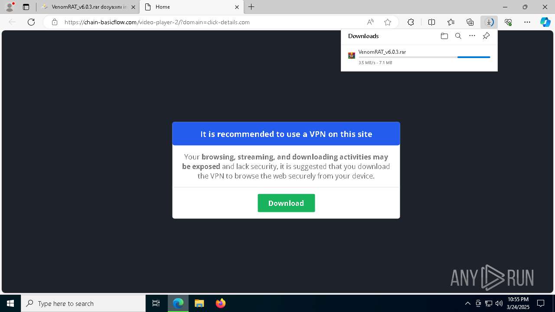
Task: Add this page to favorites star
Action: coord(388,22)
